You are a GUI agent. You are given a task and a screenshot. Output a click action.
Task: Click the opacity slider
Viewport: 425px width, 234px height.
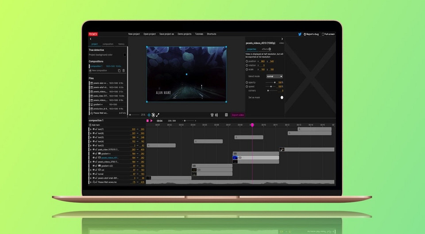coord(270,83)
